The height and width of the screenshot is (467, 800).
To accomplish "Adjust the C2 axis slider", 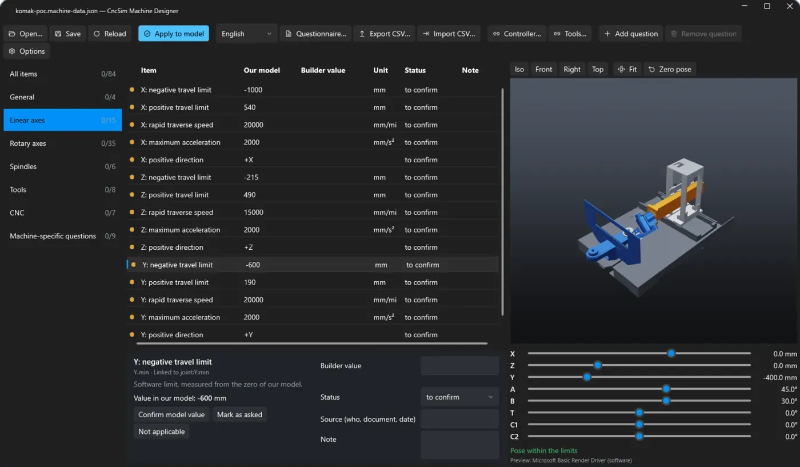I will pos(639,437).
